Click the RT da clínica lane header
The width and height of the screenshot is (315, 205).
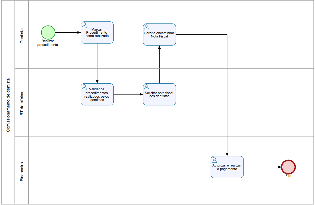click(x=22, y=104)
